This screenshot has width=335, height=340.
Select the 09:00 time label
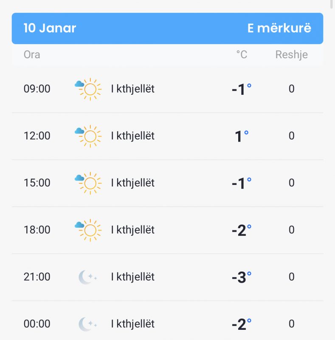pyautogui.click(x=37, y=89)
